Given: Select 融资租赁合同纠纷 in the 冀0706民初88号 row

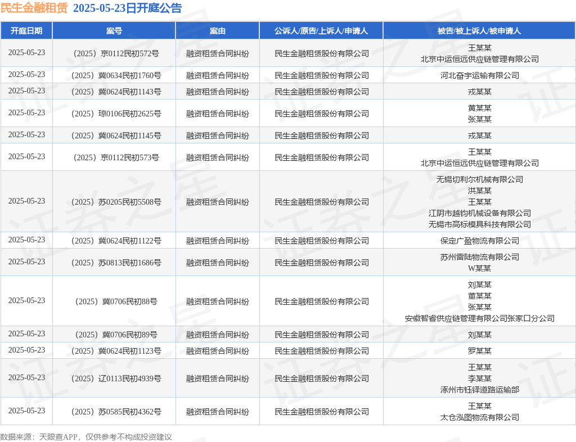Looking at the screenshot, I should pyautogui.click(x=218, y=302).
